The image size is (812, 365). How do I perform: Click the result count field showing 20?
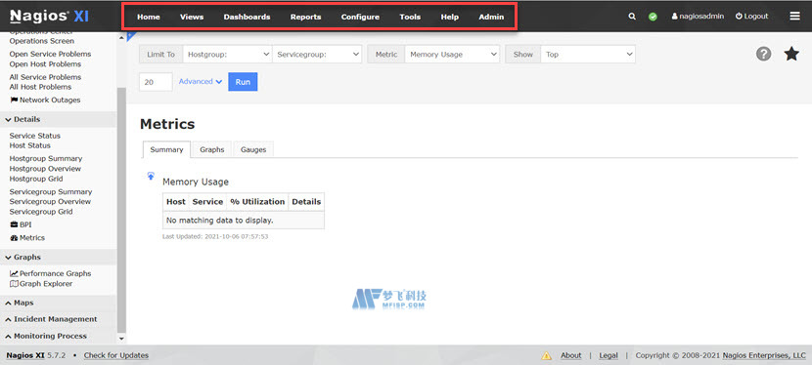point(156,82)
